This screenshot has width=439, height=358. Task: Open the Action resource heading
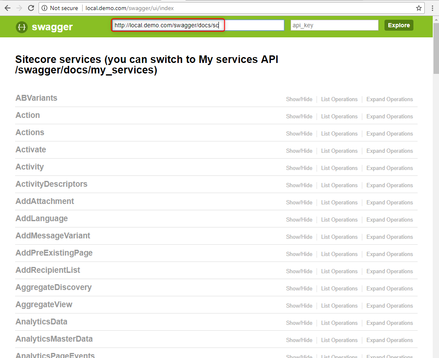click(x=28, y=115)
